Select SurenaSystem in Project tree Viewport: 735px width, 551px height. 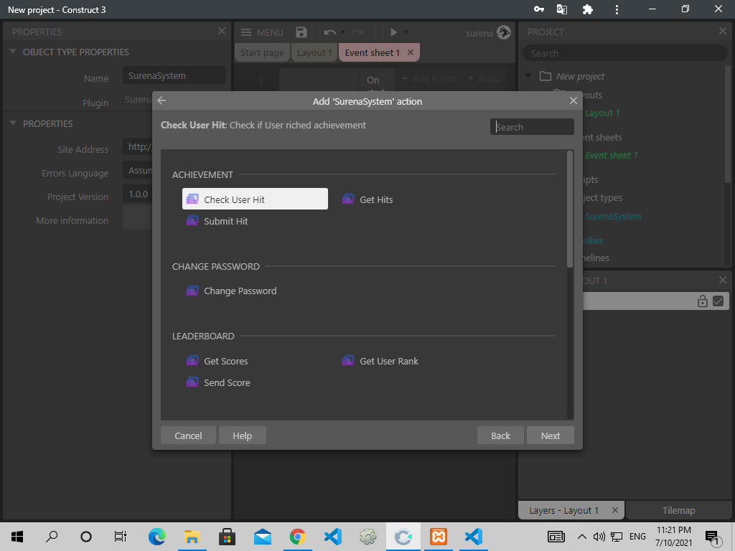(x=613, y=217)
